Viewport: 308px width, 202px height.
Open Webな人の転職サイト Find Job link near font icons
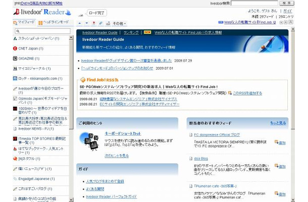click(250, 22)
